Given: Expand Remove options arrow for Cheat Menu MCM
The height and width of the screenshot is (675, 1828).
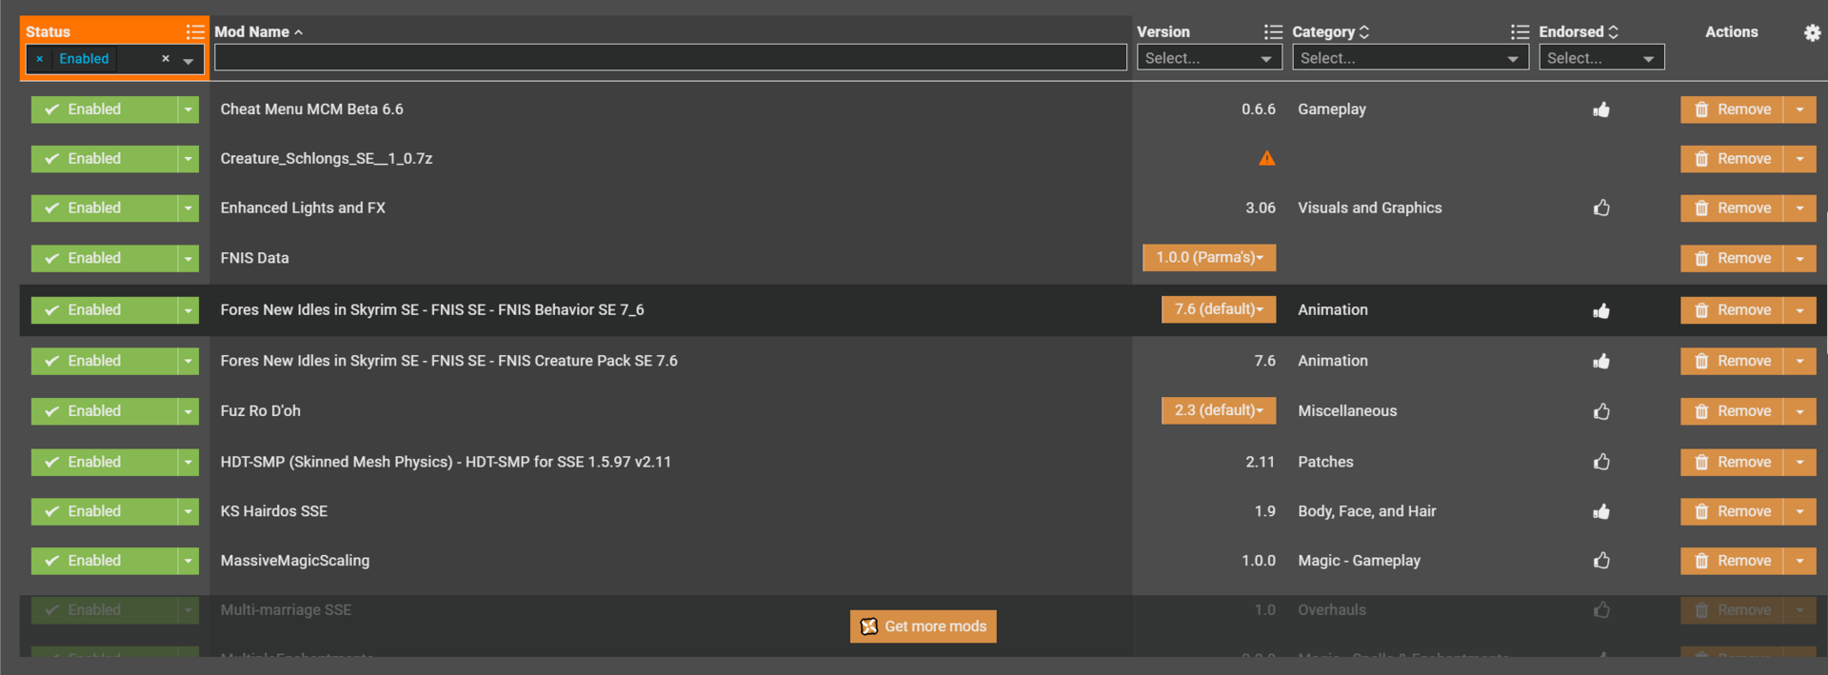Looking at the screenshot, I should point(1799,109).
